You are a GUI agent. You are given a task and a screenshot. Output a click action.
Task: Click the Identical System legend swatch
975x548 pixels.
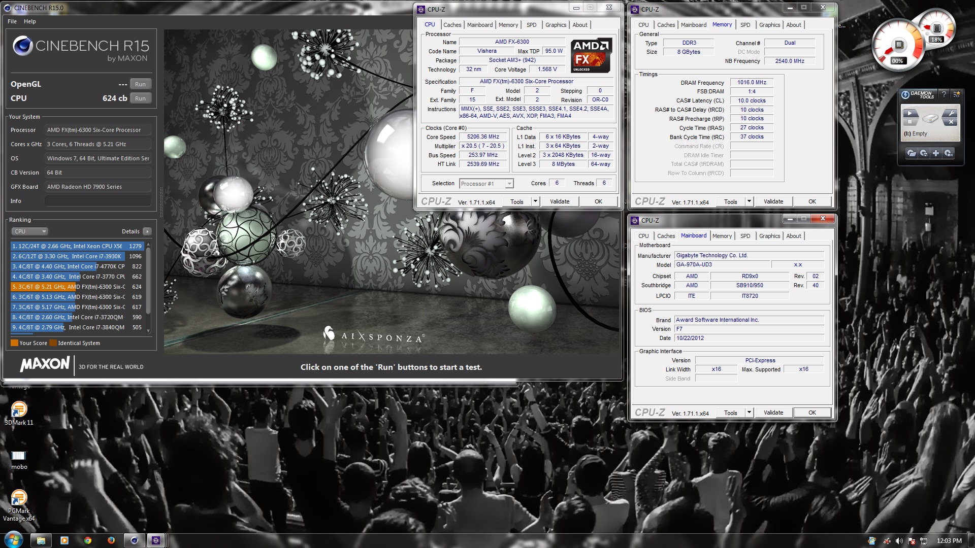point(53,343)
